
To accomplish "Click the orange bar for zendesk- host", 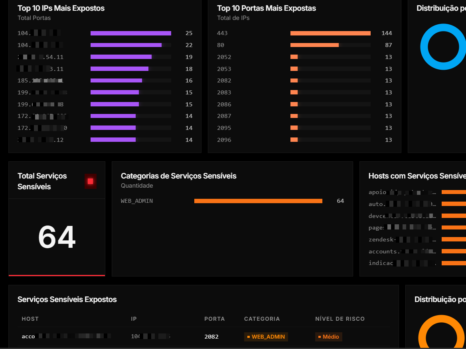I will pos(454,239).
